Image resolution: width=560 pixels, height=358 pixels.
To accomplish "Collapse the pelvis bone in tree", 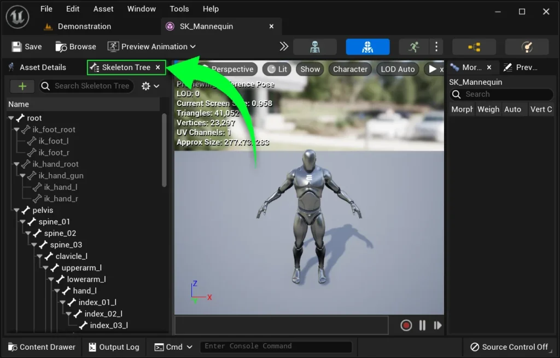I will coord(16,210).
